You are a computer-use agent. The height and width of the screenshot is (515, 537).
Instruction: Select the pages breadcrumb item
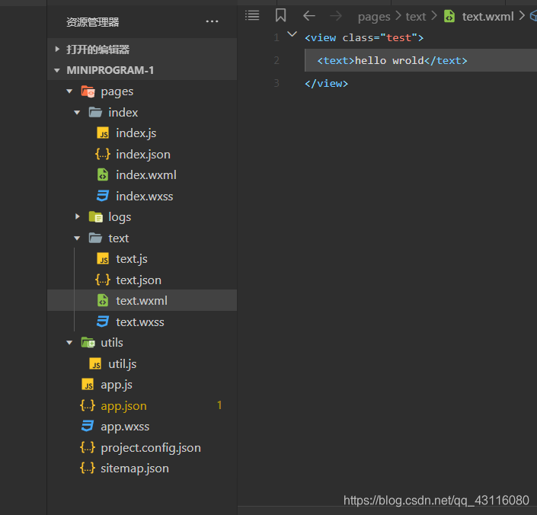[374, 17]
